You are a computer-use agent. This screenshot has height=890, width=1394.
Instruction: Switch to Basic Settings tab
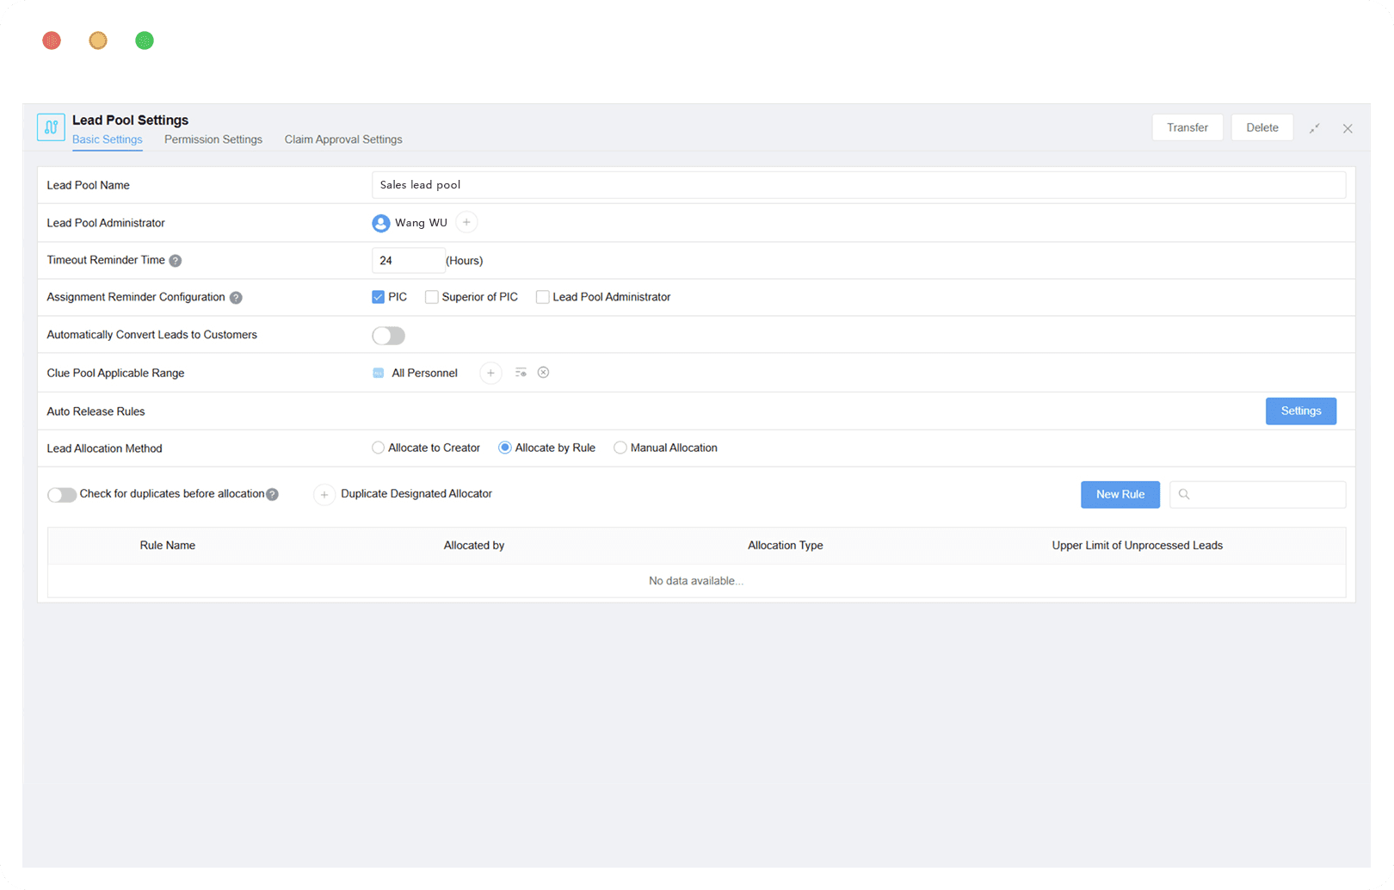click(108, 139)
